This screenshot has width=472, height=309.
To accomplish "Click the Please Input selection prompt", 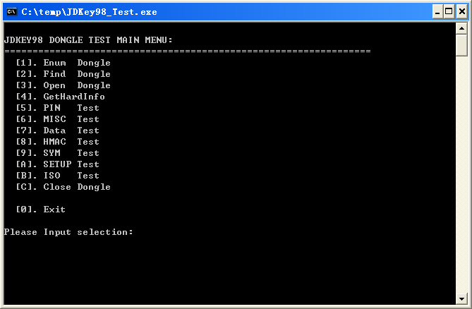I will [x=68, y=232].
